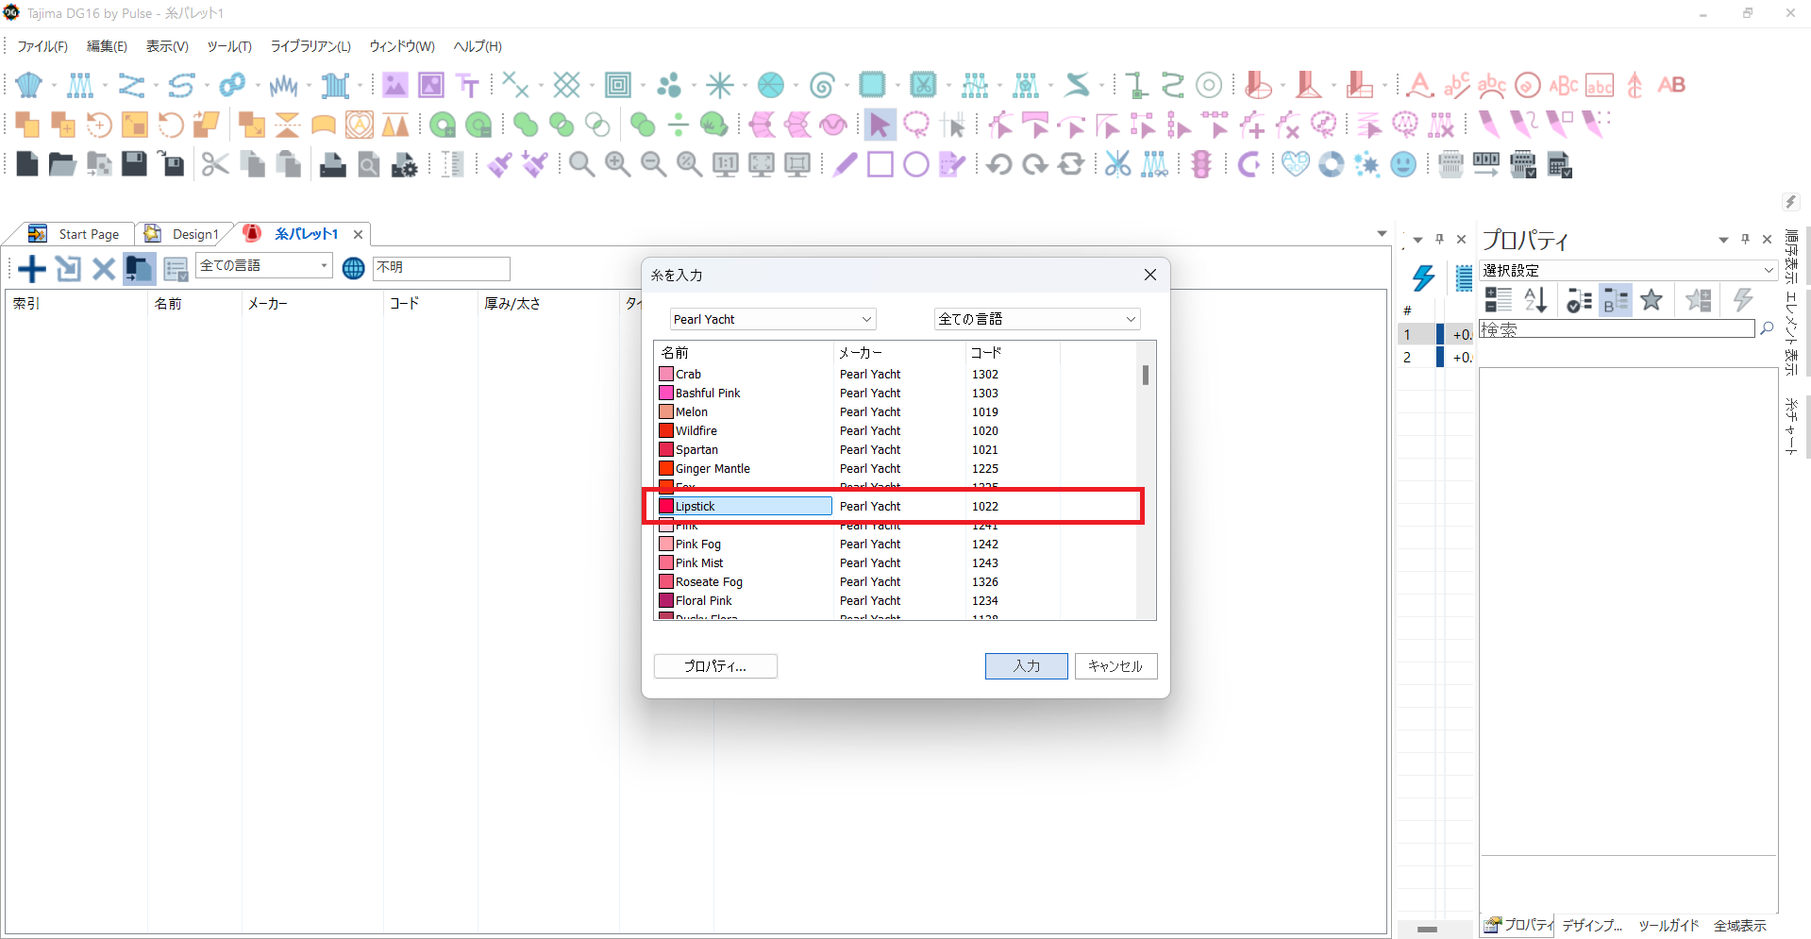Open the ヘルプ(H) menu
1811x939 pixels.
pos(478,46)
